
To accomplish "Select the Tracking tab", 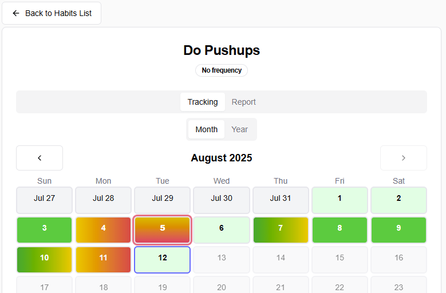I will [203, 102].
